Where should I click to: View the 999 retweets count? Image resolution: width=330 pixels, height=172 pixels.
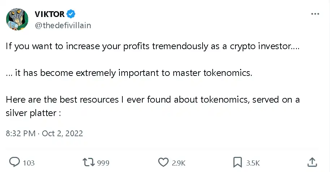pos(103,163)
